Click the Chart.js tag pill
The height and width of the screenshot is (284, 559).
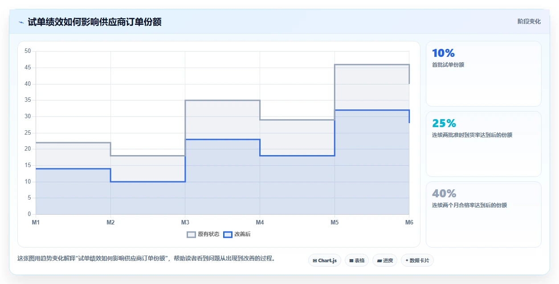[325, 260]
